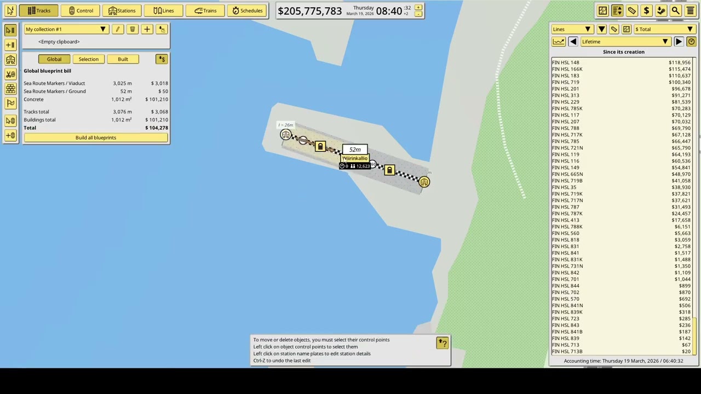Screen dimensions: 701x394
Task: Open the magnifier search icon
Action: point(676,10)
